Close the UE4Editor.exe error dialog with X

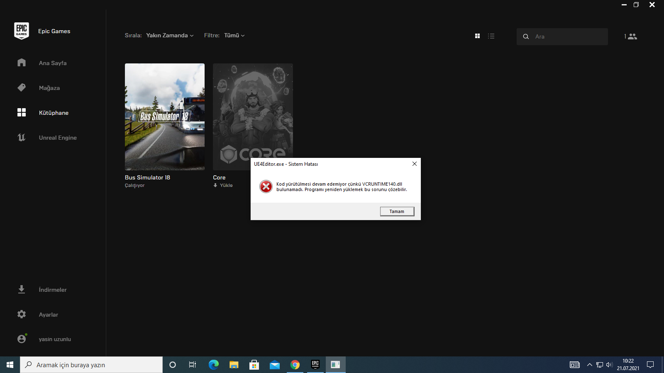415,164
